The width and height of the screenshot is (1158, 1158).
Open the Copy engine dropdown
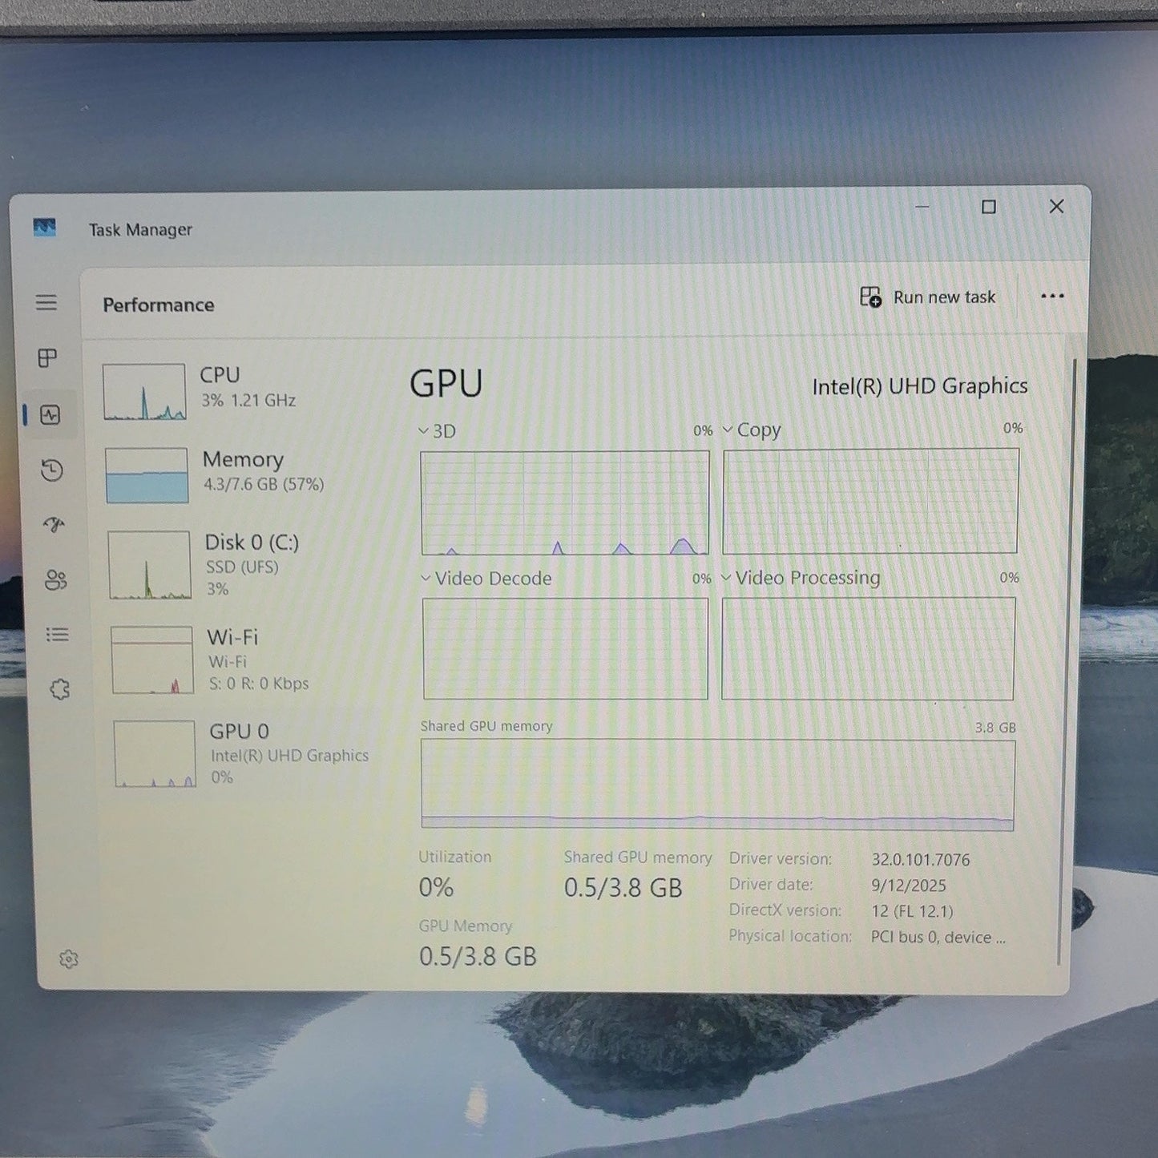[x=752, y=430]
